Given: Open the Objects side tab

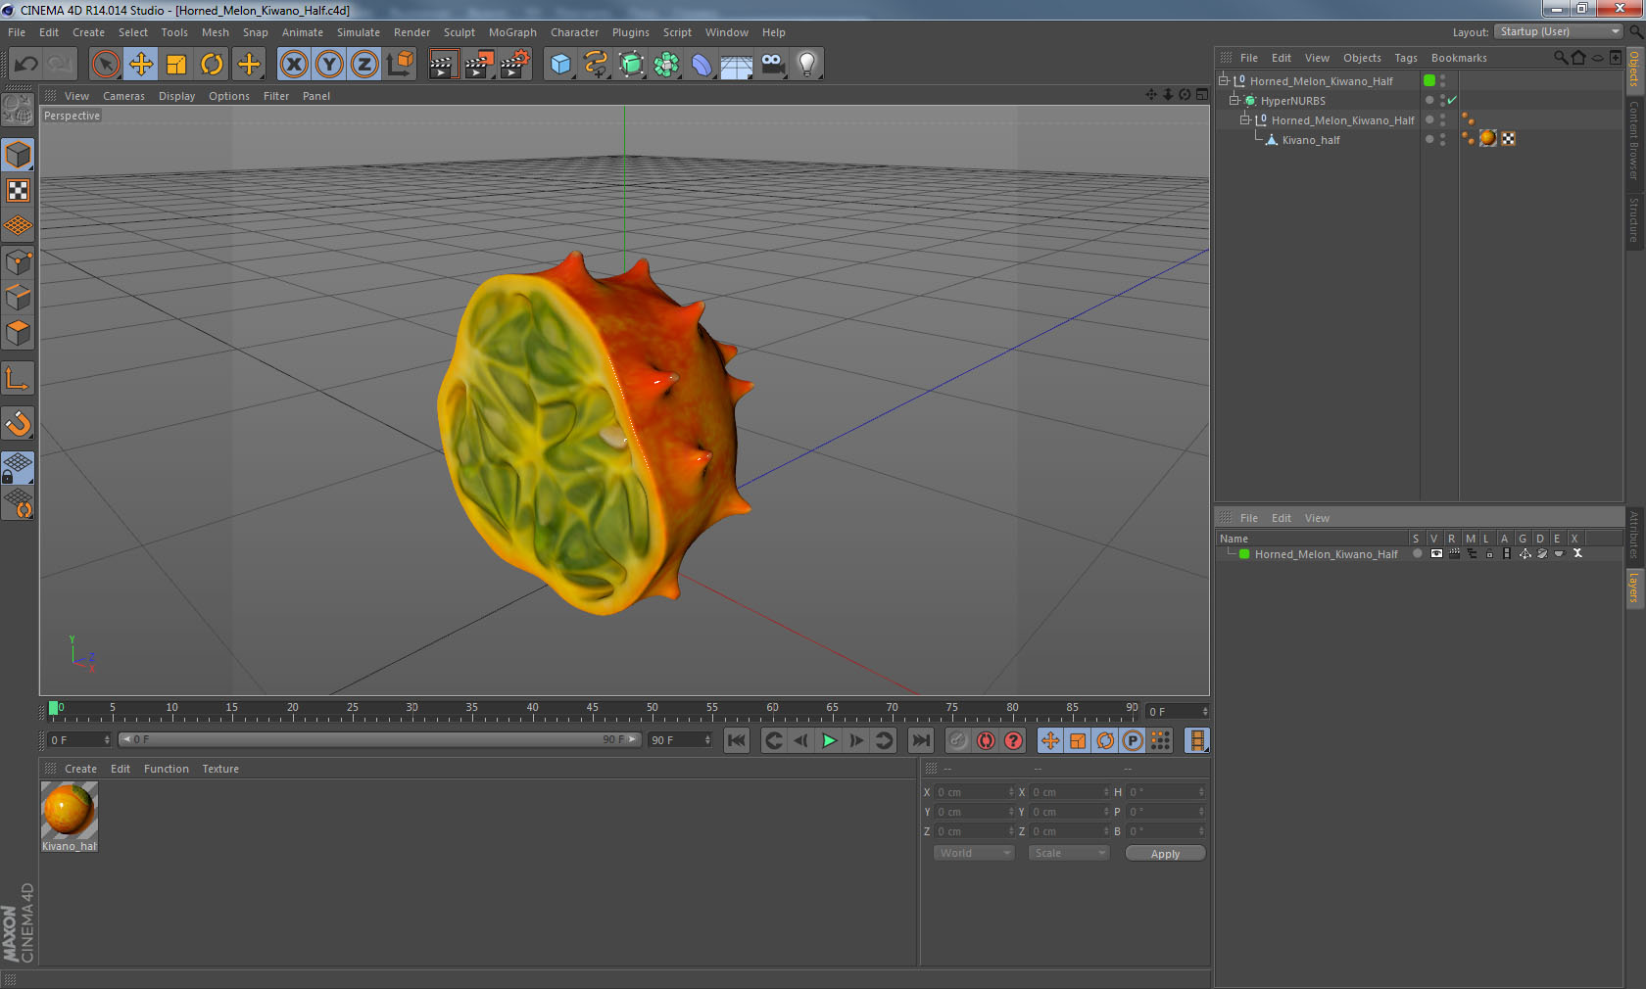Looking at the screenshot, I should [1634, 69].
